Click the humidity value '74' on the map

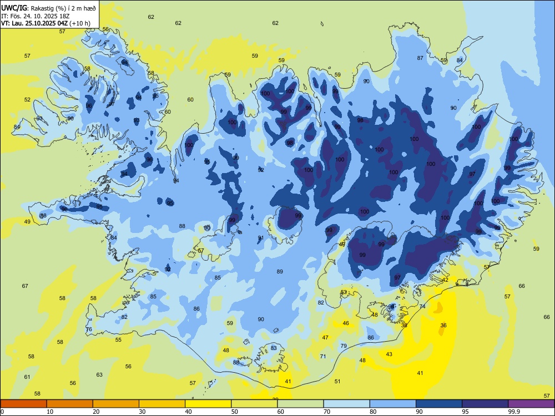(x=422, y=306)
